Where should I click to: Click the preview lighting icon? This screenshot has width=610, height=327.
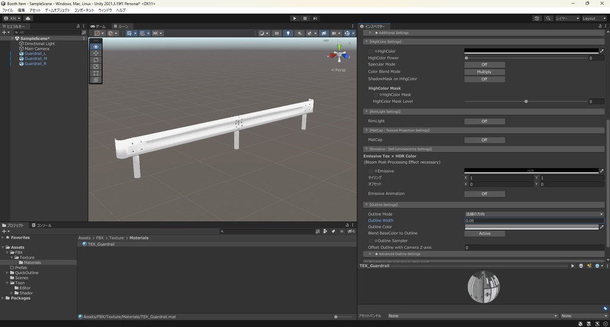[589, 266]
